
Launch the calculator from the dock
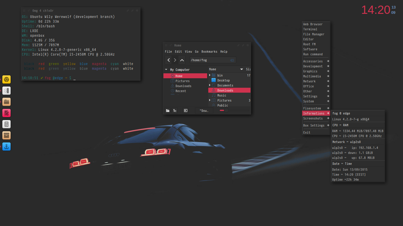6,124
